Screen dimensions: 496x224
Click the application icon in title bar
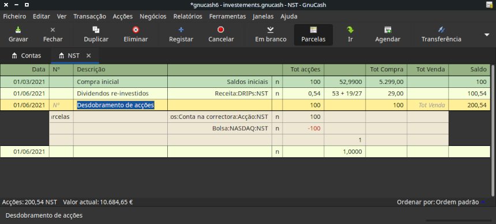pyautogui.click(x=489, y=5)
